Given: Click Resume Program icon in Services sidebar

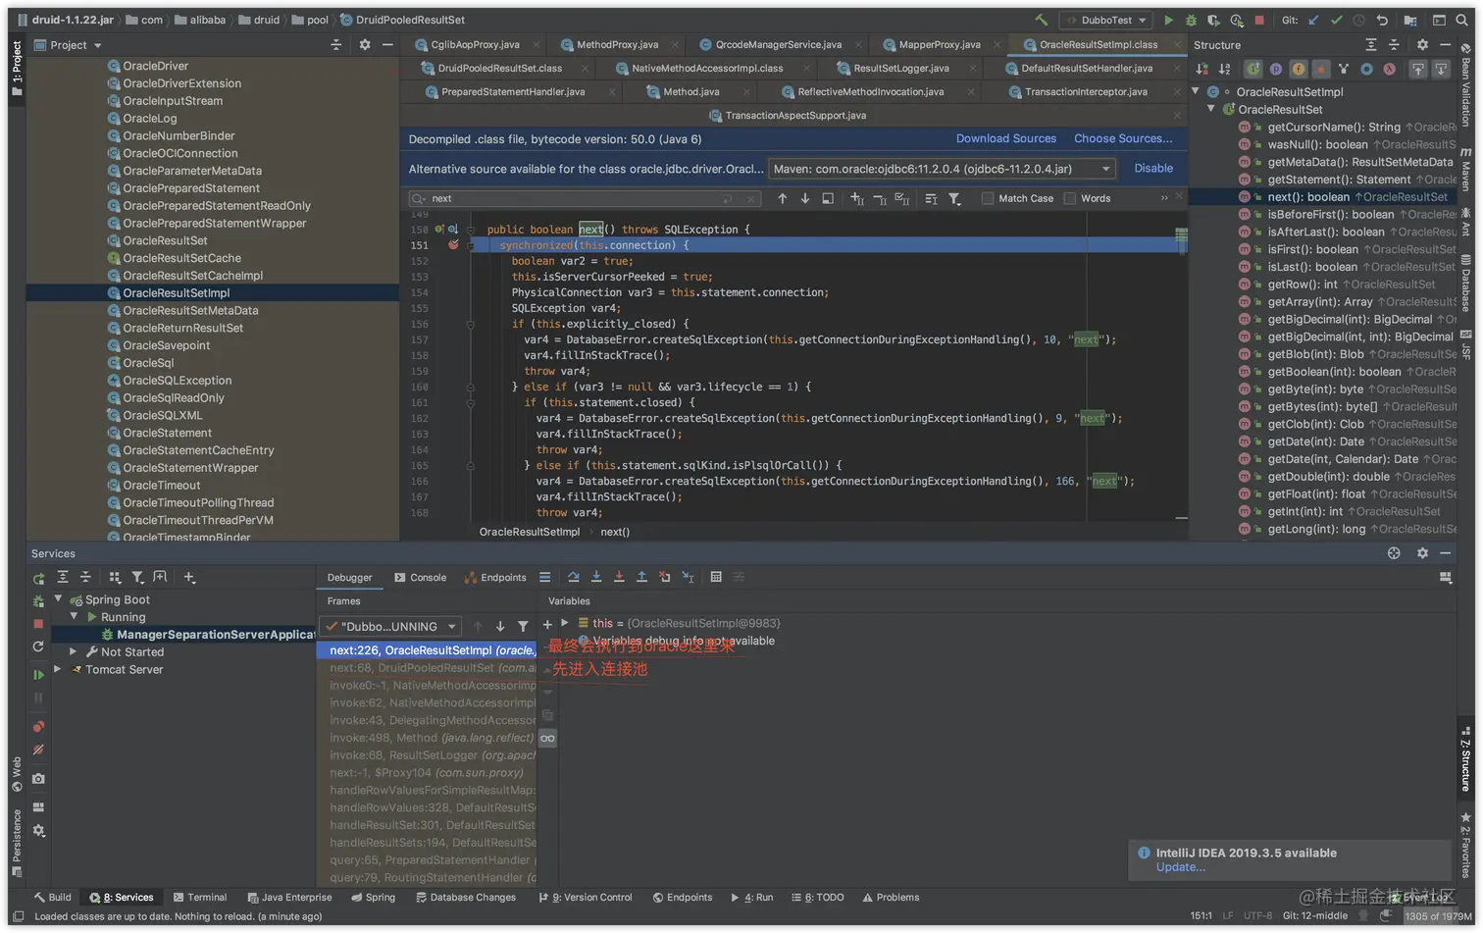Looking at the screenshot, I should click(38, 674).
